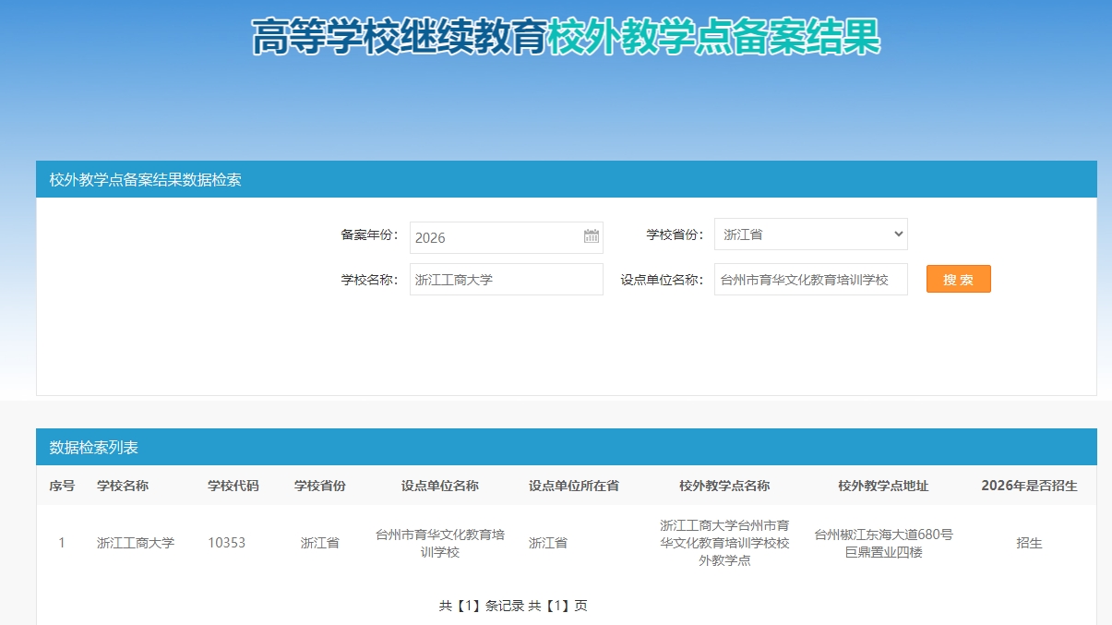The width and height of the screenshot is (1112, 625).
Task: Focus the 备案年份 field showing 2026
Action: 506,237
